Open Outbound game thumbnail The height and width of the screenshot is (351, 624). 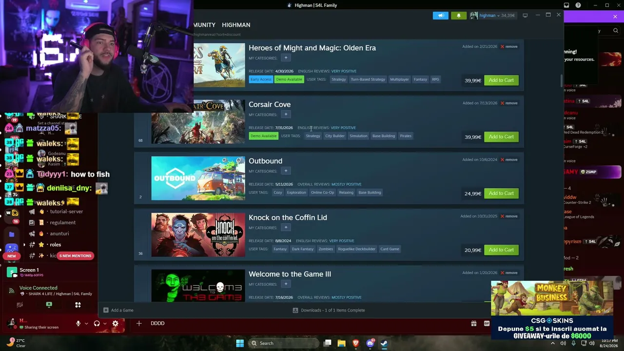point(198,178)
